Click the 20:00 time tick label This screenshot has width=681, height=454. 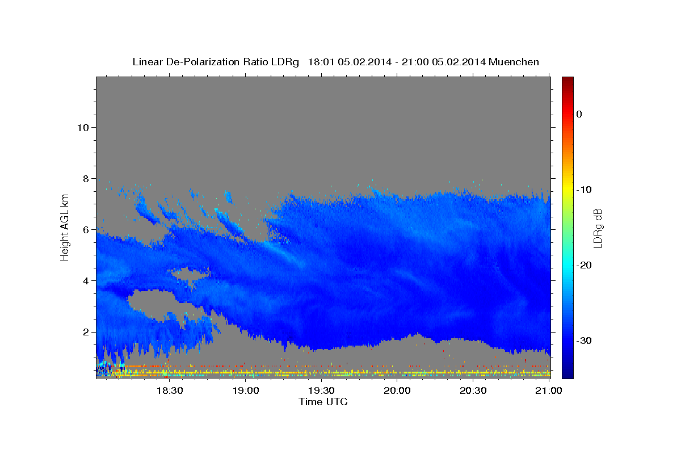[x=397, y=391]
